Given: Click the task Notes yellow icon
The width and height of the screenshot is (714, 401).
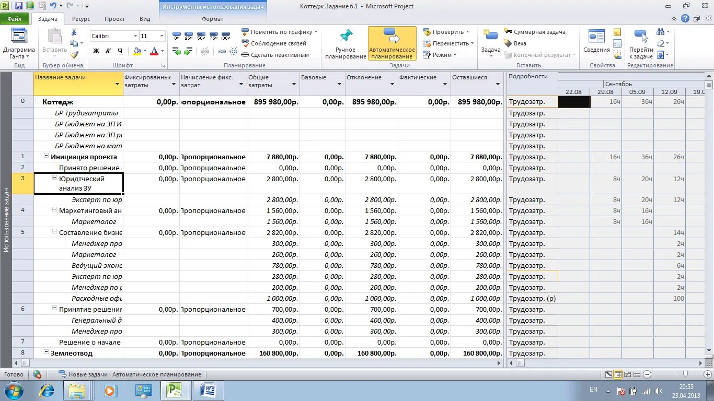Looking at the screenshot, I should 617,32.
